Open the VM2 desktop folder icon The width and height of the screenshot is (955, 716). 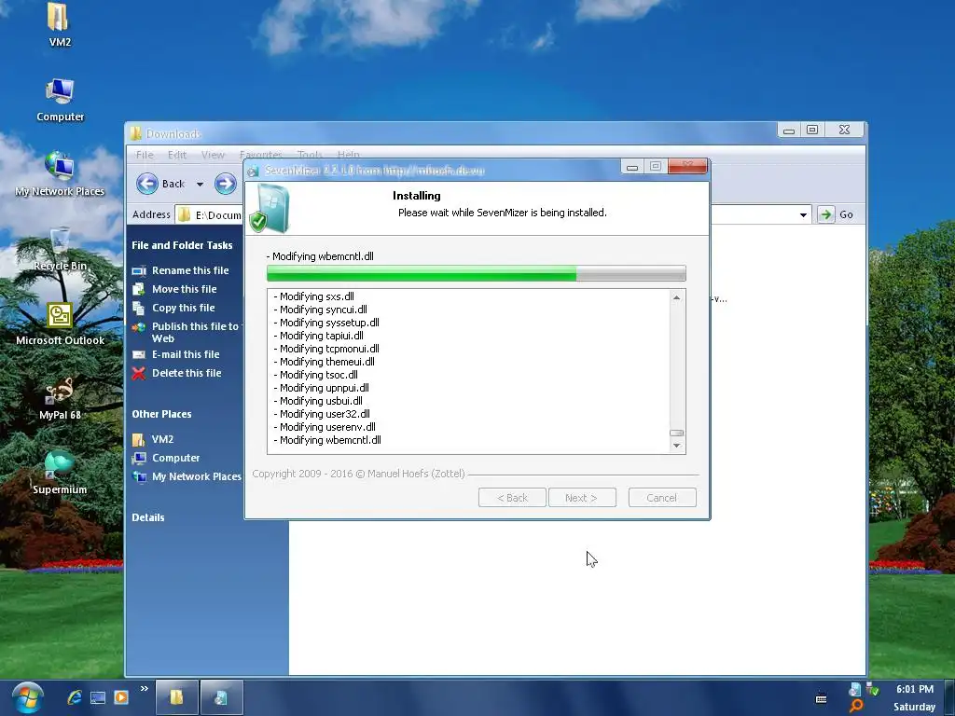coord(59,24)
